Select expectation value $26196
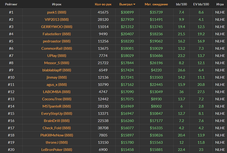 (x=156, y=63)
